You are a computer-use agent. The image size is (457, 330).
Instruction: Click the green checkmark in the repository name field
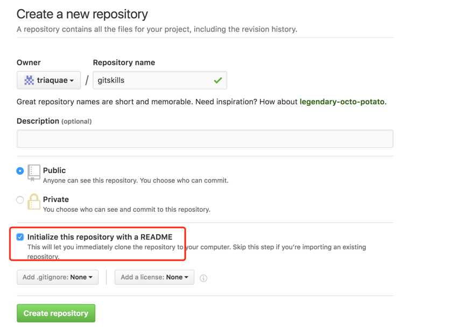point(217,81)
